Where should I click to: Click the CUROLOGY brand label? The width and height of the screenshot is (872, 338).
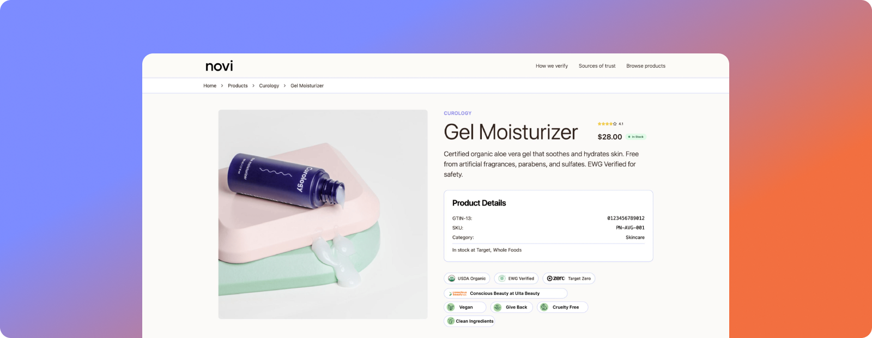(458, 113)
